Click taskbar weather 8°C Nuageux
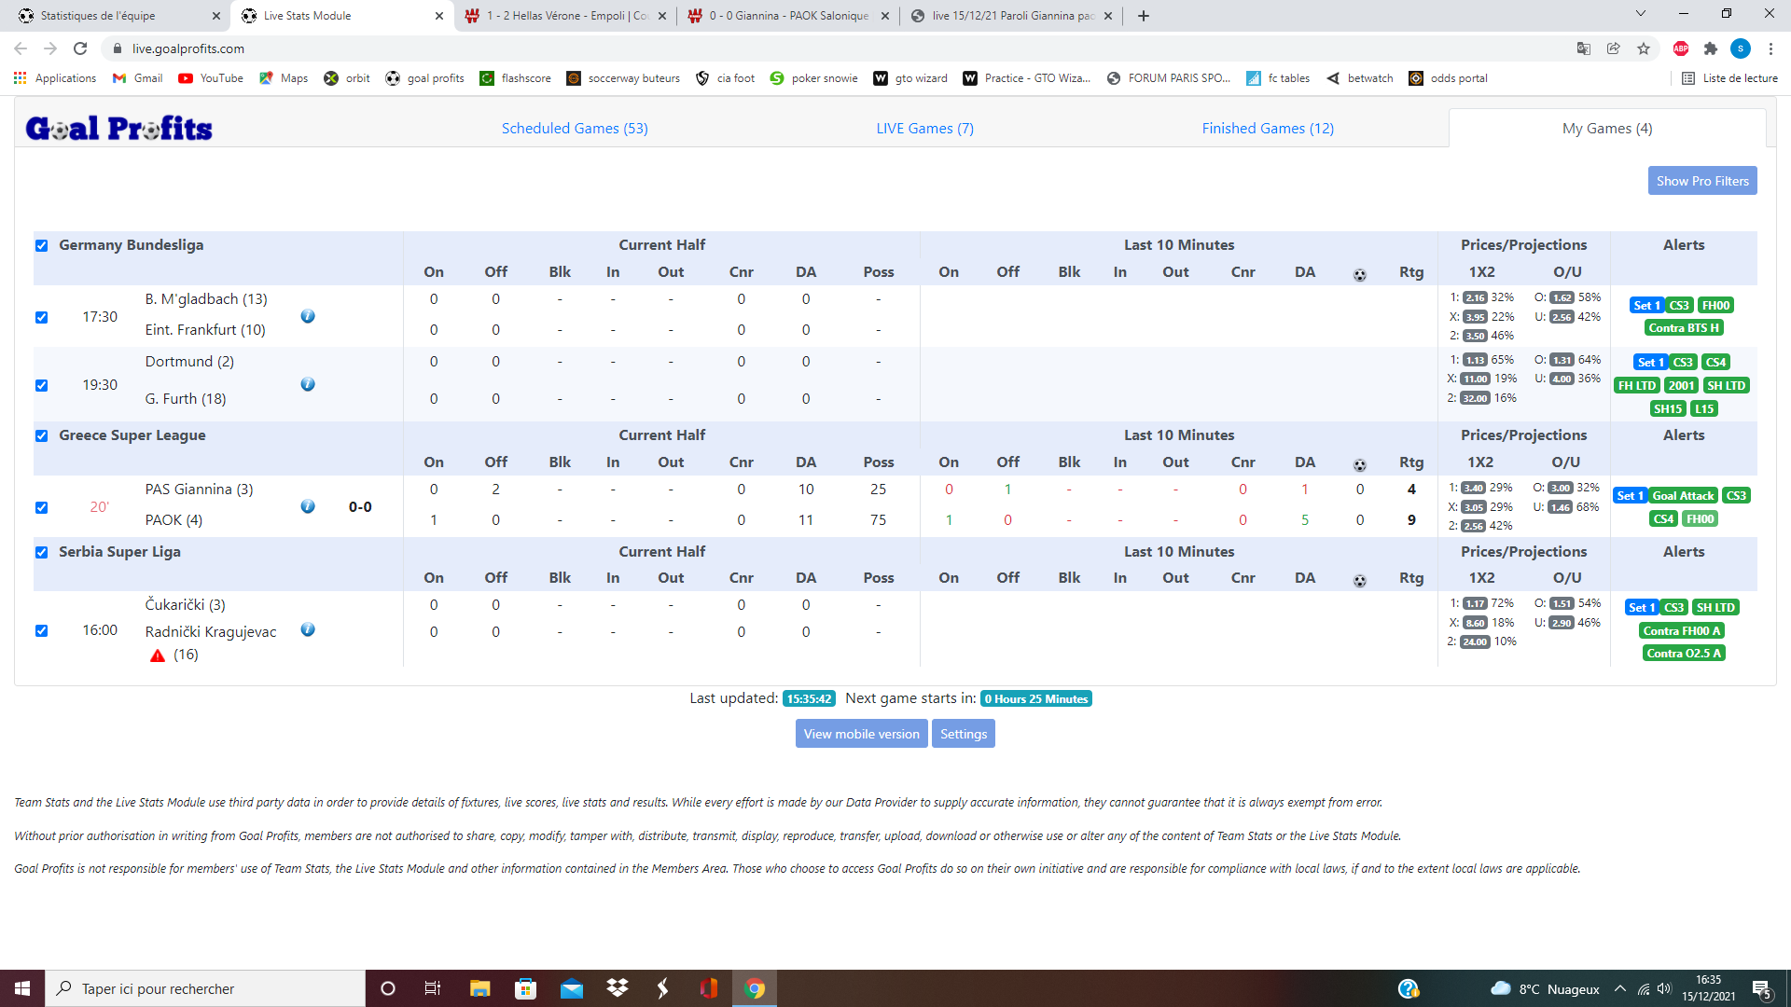The height and width of the screenshot is (1007, 1791). 1545,988
